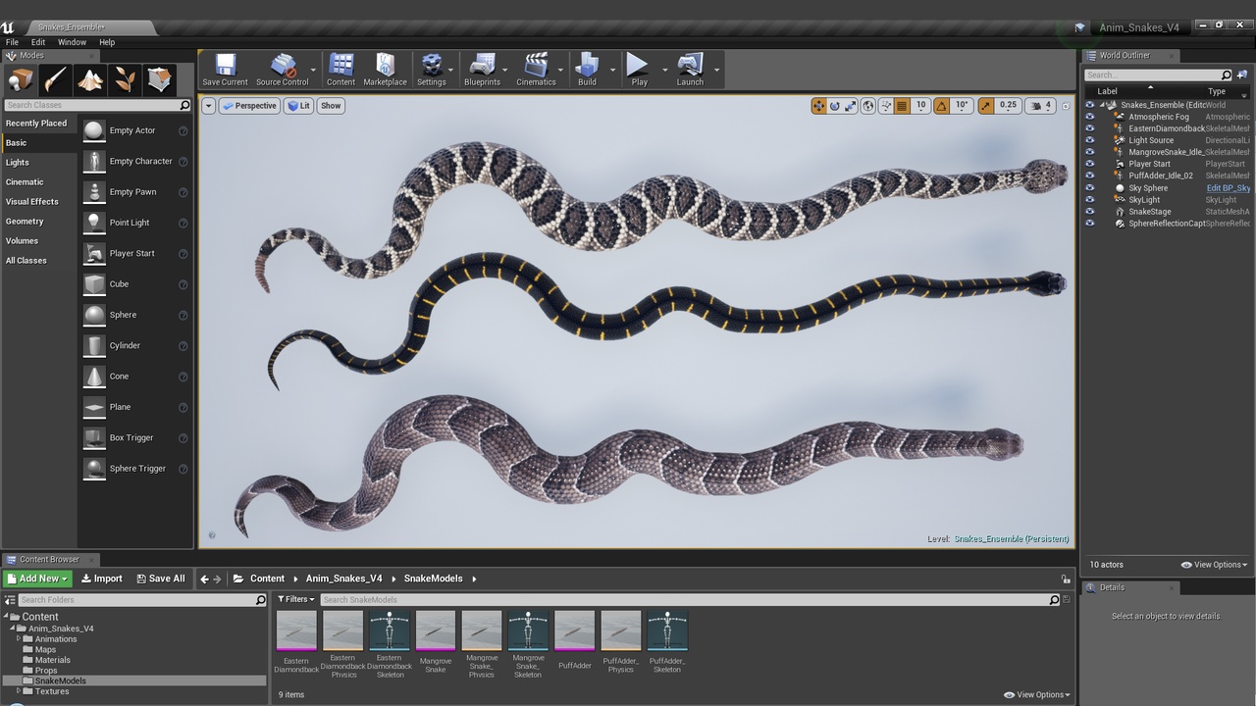The image size is (1256, 706).
Task: Select Paint mode brush icon
Action: 56,79
